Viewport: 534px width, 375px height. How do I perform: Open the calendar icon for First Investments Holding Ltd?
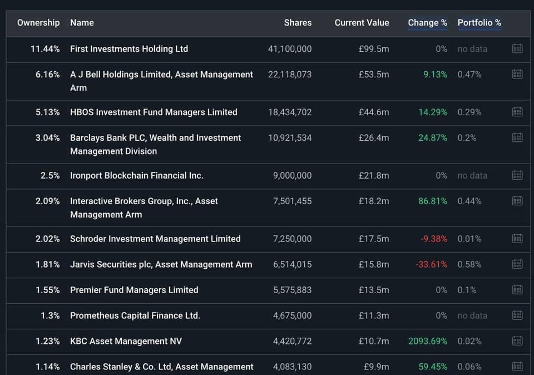tap(517, 48)
